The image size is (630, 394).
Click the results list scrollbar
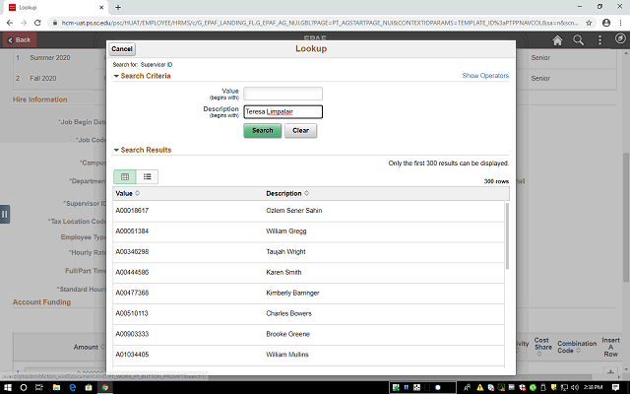507,236
